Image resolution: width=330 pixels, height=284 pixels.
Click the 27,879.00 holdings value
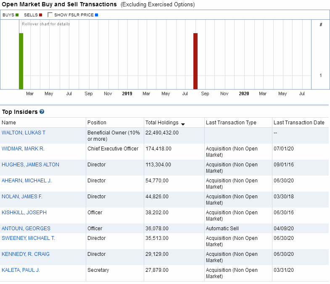coord(157,270)
